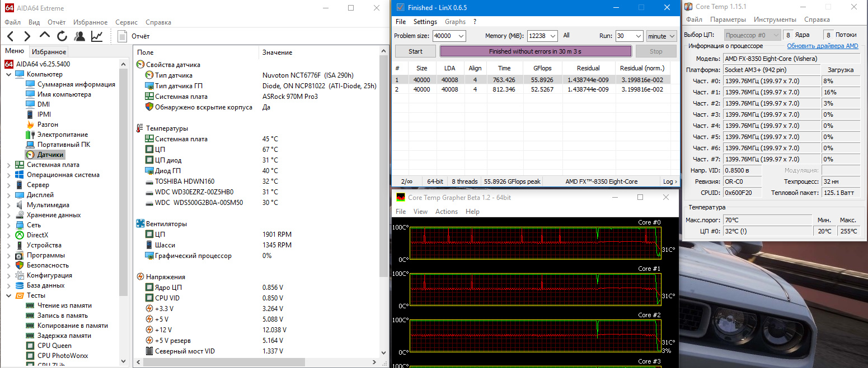Open the LinX Memory (MiB) dropdown

[553, 36]
